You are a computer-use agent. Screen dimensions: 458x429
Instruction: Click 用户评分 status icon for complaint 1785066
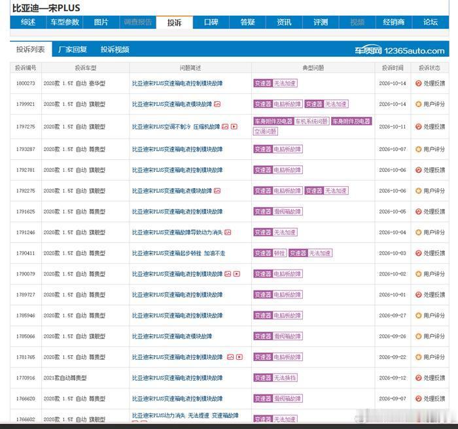click(418, 336)
